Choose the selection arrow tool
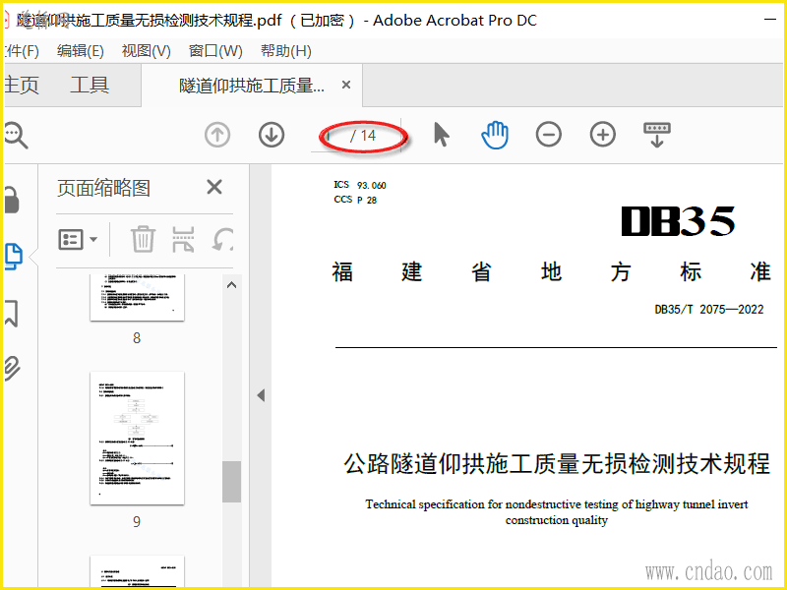This screenshot has height=590, width=787. [x=441, y=135]
